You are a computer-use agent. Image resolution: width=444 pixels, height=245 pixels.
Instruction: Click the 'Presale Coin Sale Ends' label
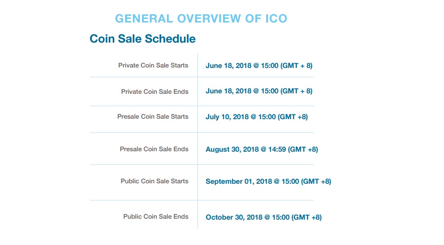point(154,149)
